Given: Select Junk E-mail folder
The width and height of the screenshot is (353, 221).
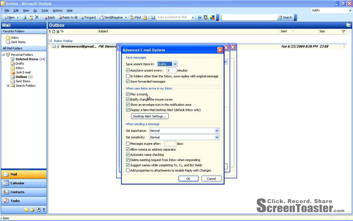Looking at the screenshot, I should pyautogui.click(x=21, y=72).
